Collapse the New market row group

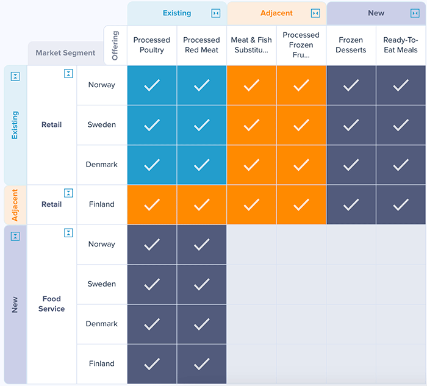[15, 236]
